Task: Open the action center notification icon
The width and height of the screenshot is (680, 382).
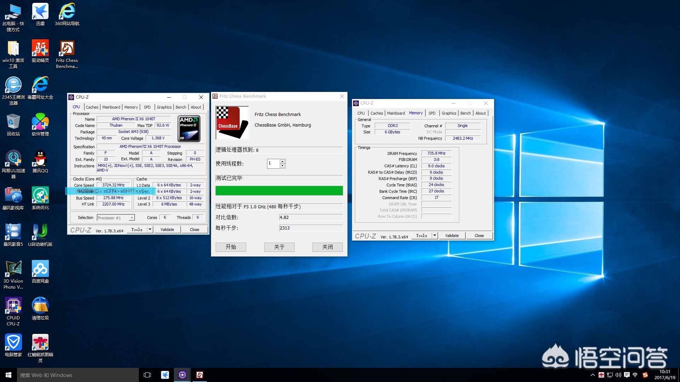Action: coord(627,375)
